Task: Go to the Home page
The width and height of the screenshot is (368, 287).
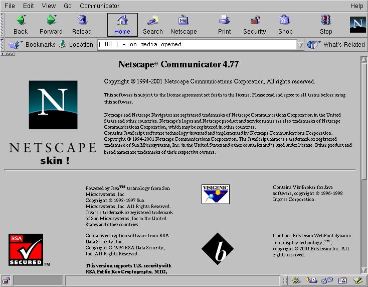Action: tap(122, 25)
